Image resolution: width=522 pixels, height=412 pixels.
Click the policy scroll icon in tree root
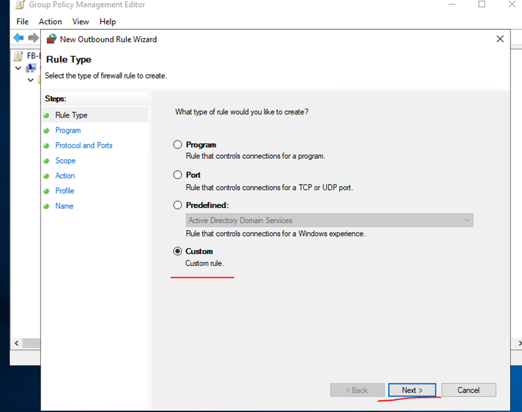coord(19,56)
